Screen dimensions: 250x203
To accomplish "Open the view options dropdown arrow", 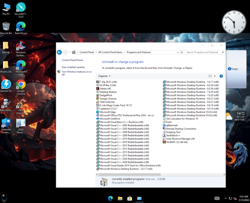I will coord(214,76).
